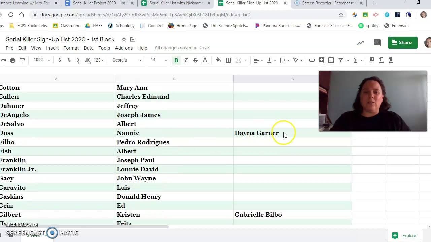
Task: Increase decimal places
Action: tap(88, 60)
